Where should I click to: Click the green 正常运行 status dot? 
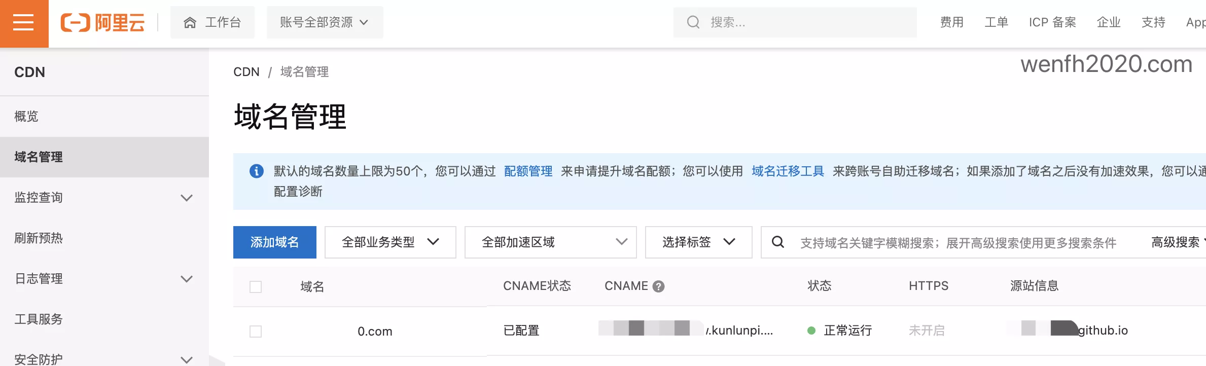(x=811, y=331)
